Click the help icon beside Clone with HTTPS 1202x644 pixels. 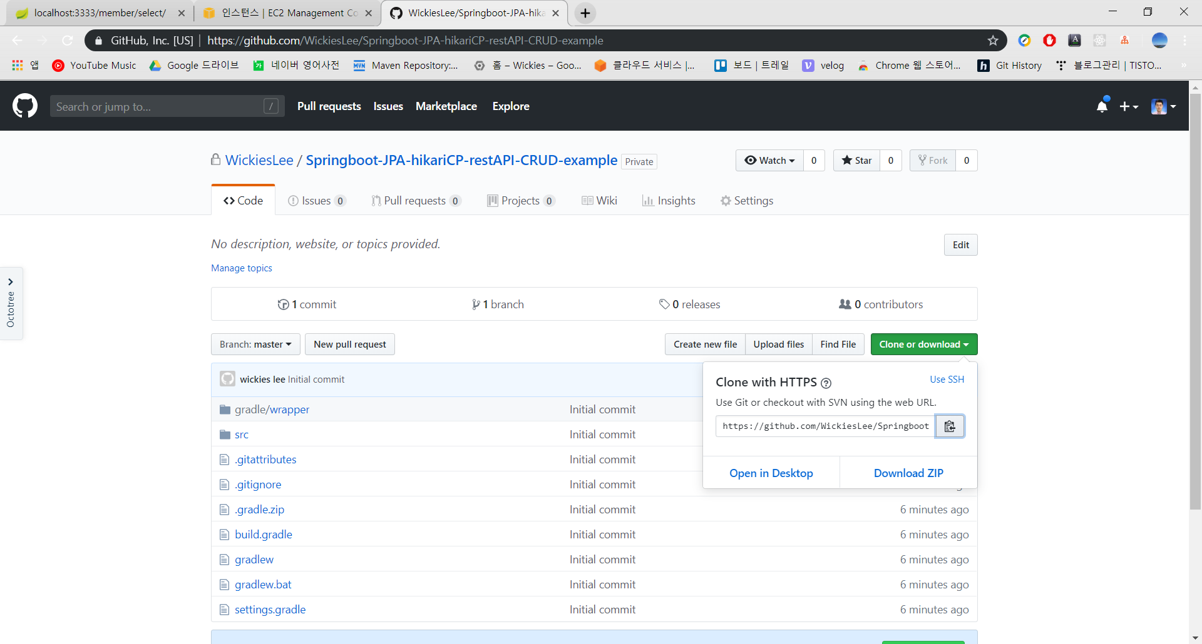[x=826, y=383]
